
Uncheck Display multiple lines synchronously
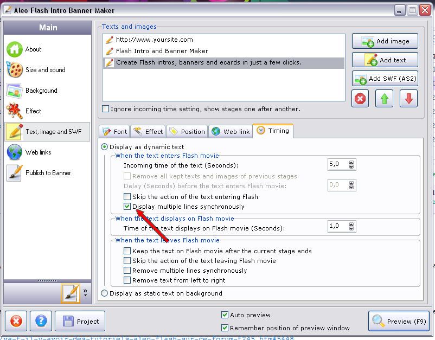point(127,206)
